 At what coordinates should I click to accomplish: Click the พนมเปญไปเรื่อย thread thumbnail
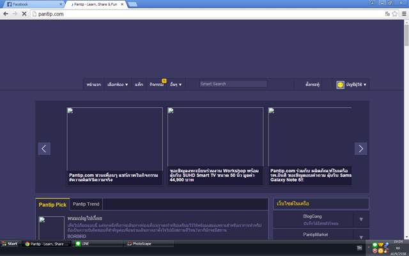point(51,228)
